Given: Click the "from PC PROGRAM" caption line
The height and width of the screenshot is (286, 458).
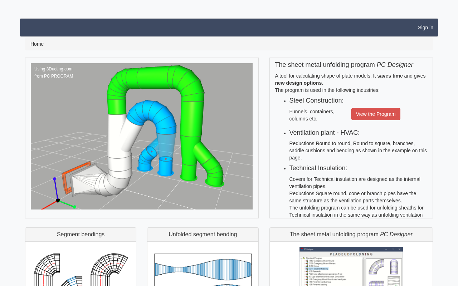Looking at the screenshot, I should [54, 76].
